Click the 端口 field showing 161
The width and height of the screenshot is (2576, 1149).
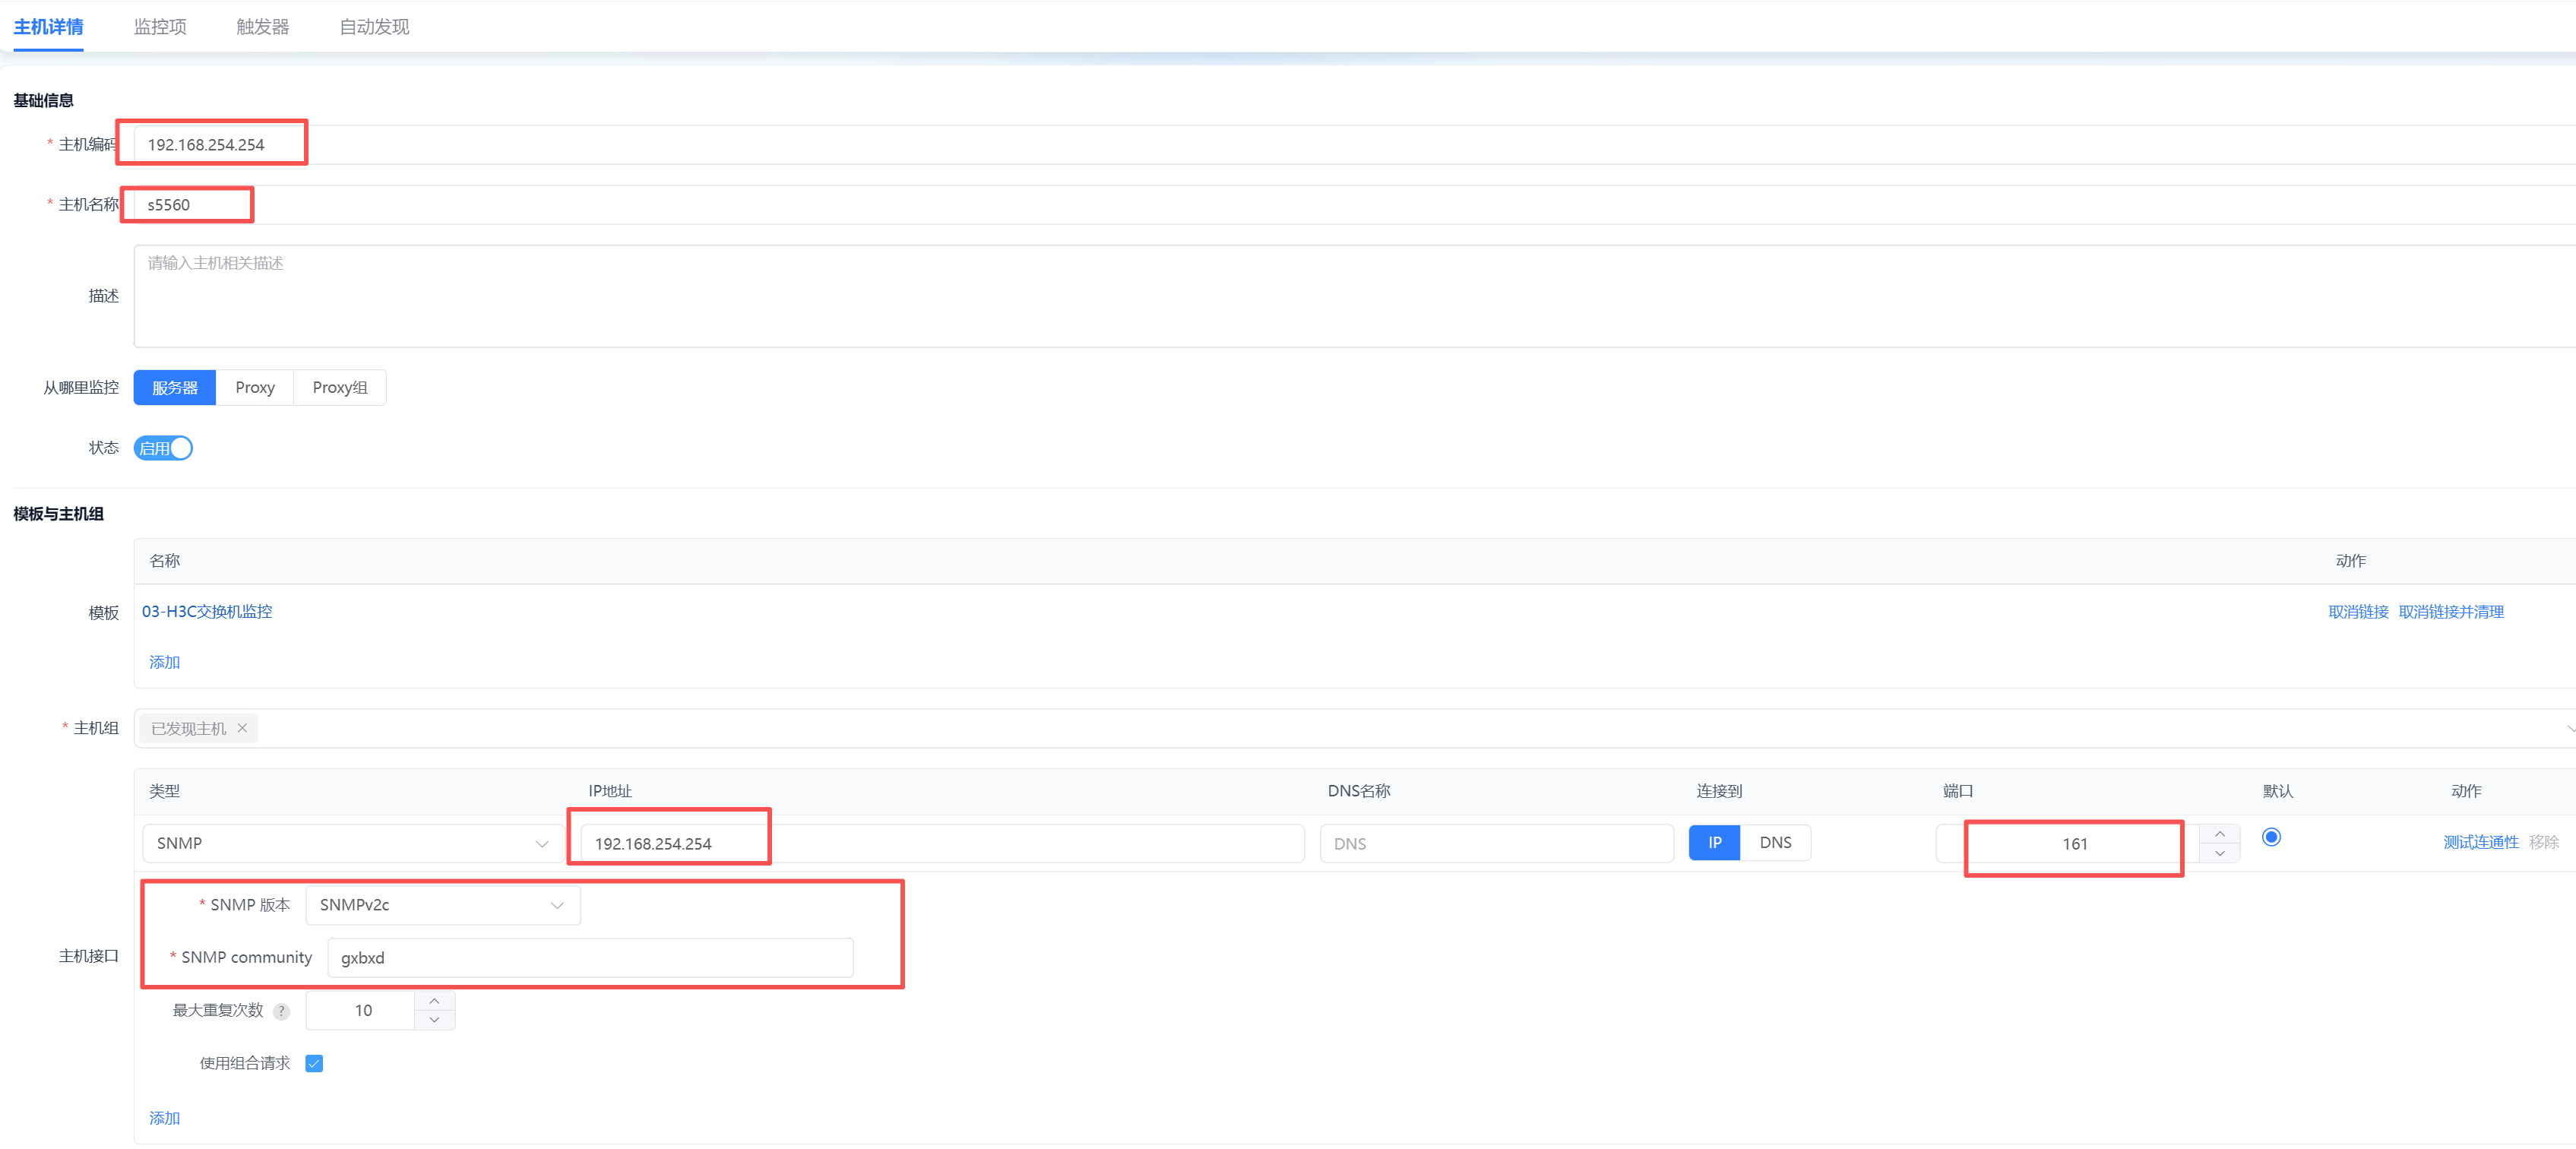click(2067, 844)
